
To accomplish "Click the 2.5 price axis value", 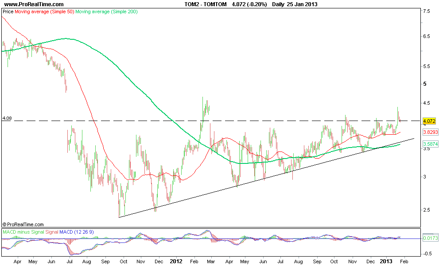I will tap(426, 210).
